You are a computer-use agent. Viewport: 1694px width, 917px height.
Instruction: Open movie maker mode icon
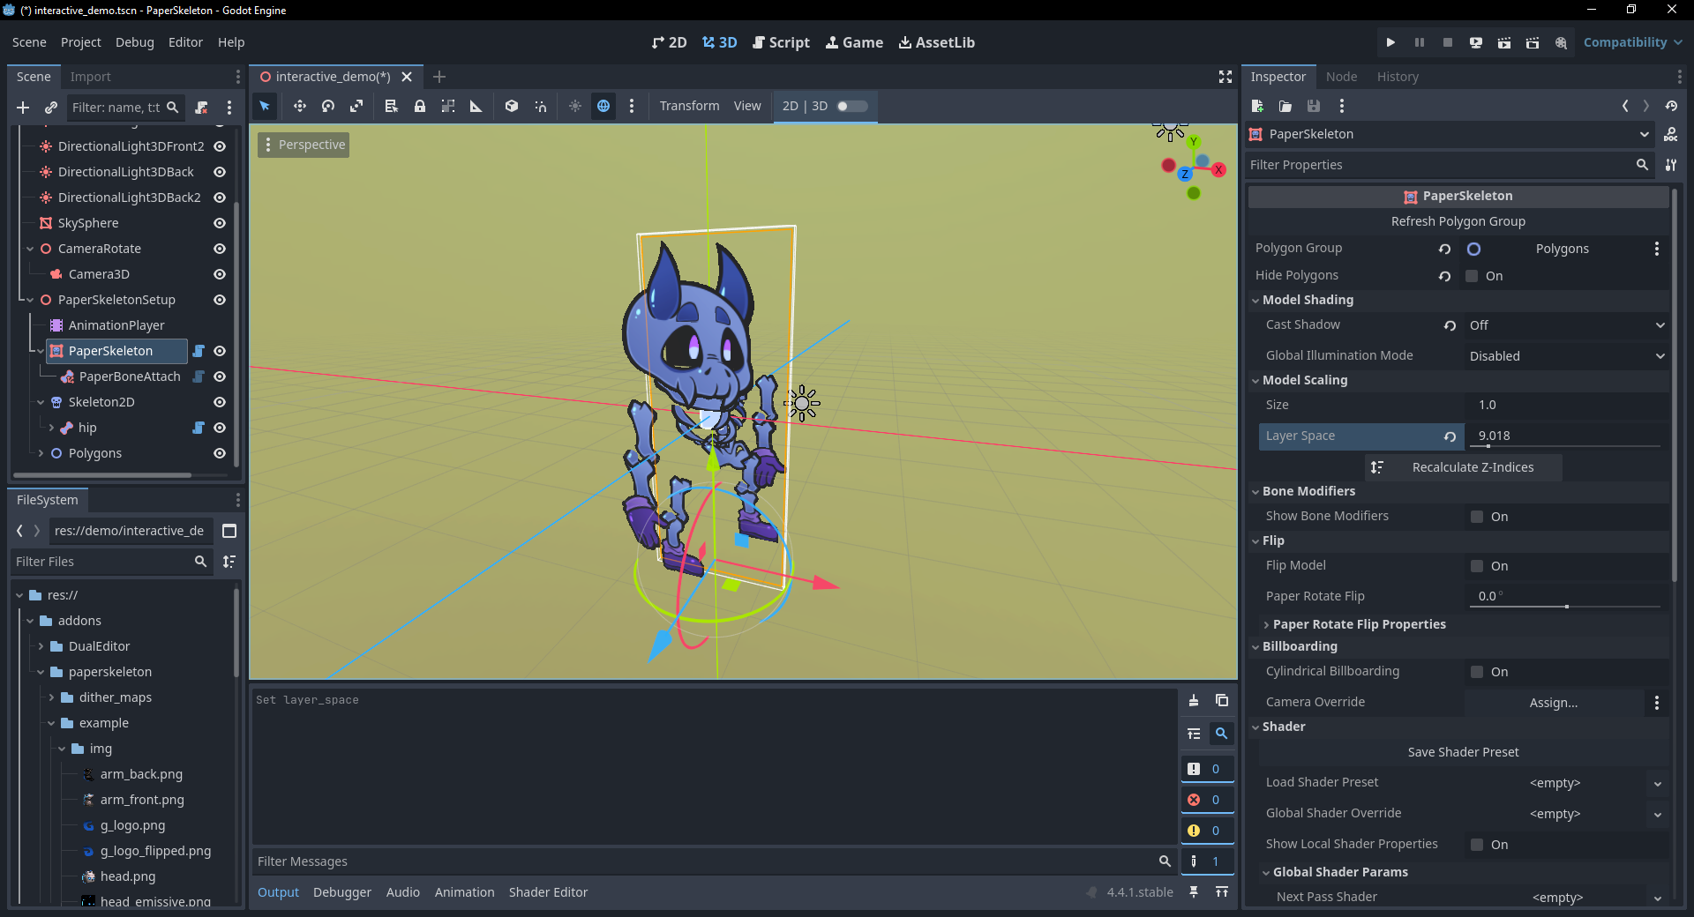click(1561, 42)
